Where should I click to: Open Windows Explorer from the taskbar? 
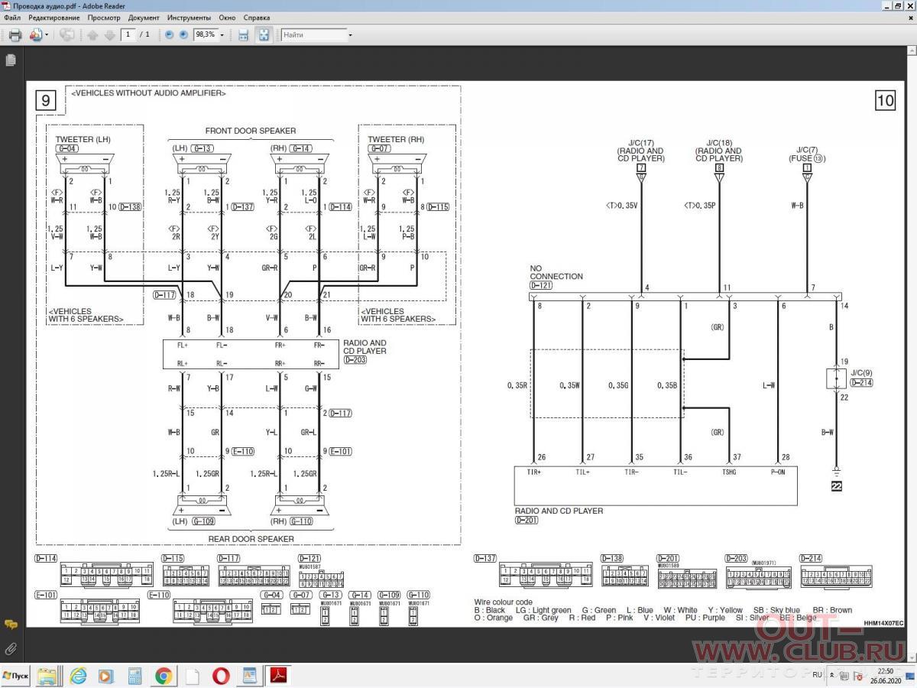tap(47, 676)
